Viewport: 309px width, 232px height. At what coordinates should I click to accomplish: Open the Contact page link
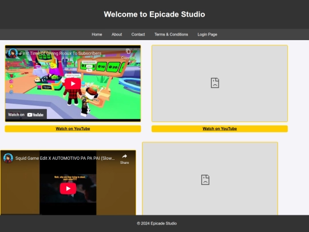(138, 34)
